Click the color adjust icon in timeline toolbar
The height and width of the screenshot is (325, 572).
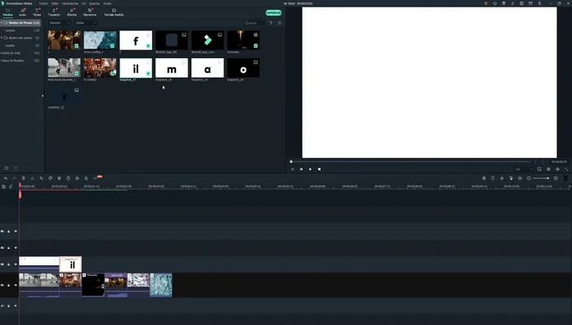coord(86,178)
